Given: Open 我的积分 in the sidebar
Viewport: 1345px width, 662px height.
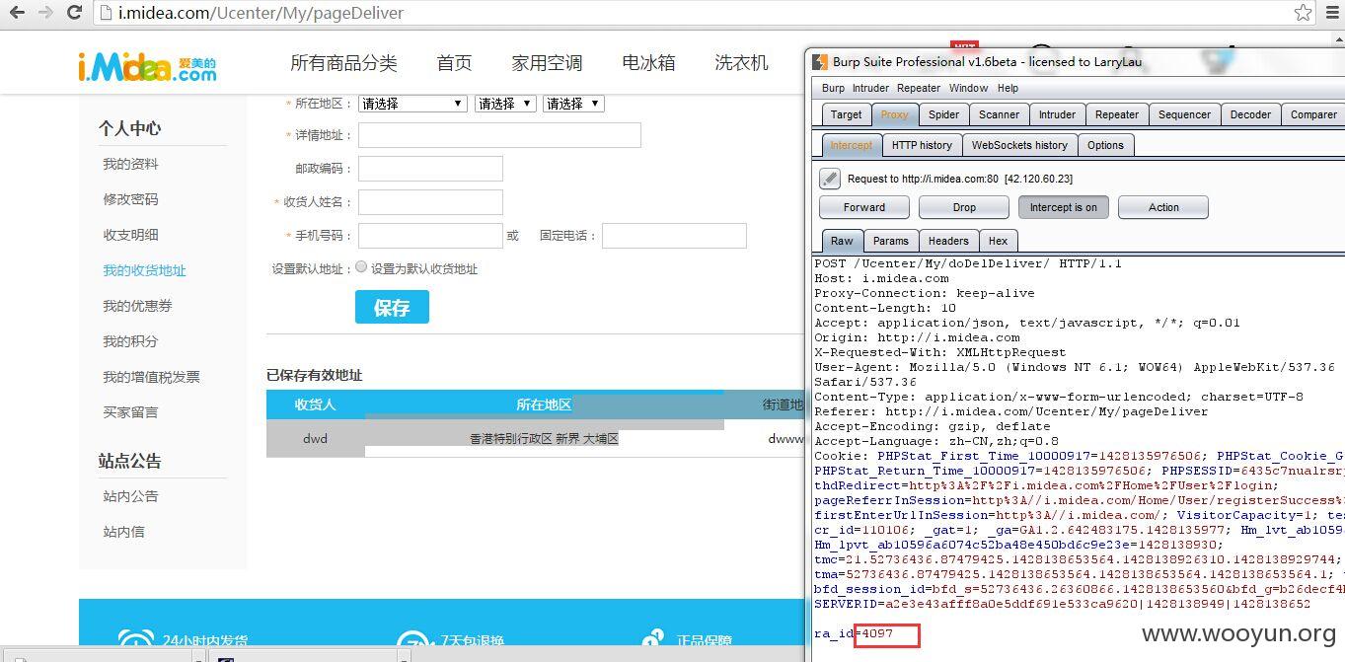Looking at the screenshot, I should tap(130, 341).
